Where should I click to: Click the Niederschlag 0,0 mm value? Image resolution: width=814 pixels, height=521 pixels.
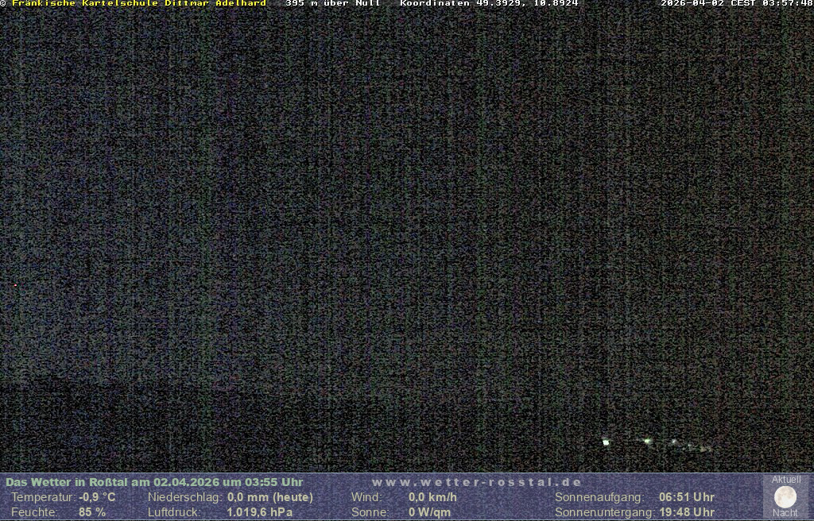pos(270,497)
